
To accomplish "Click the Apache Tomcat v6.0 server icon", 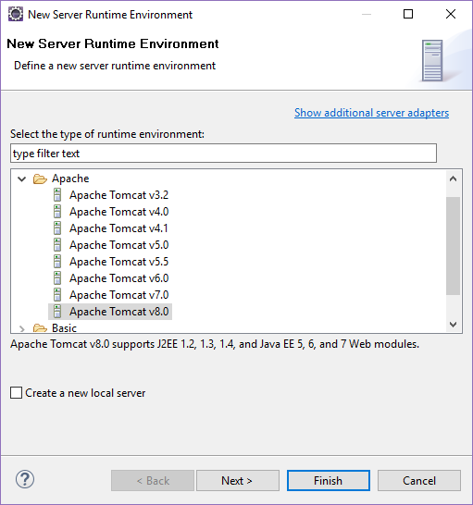I will point(57,278).
